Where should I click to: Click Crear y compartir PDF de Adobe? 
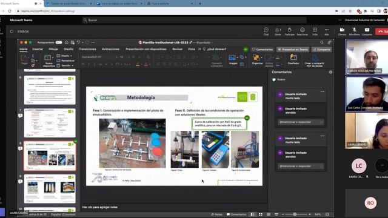pyautogui.click(x=314, y=61)
